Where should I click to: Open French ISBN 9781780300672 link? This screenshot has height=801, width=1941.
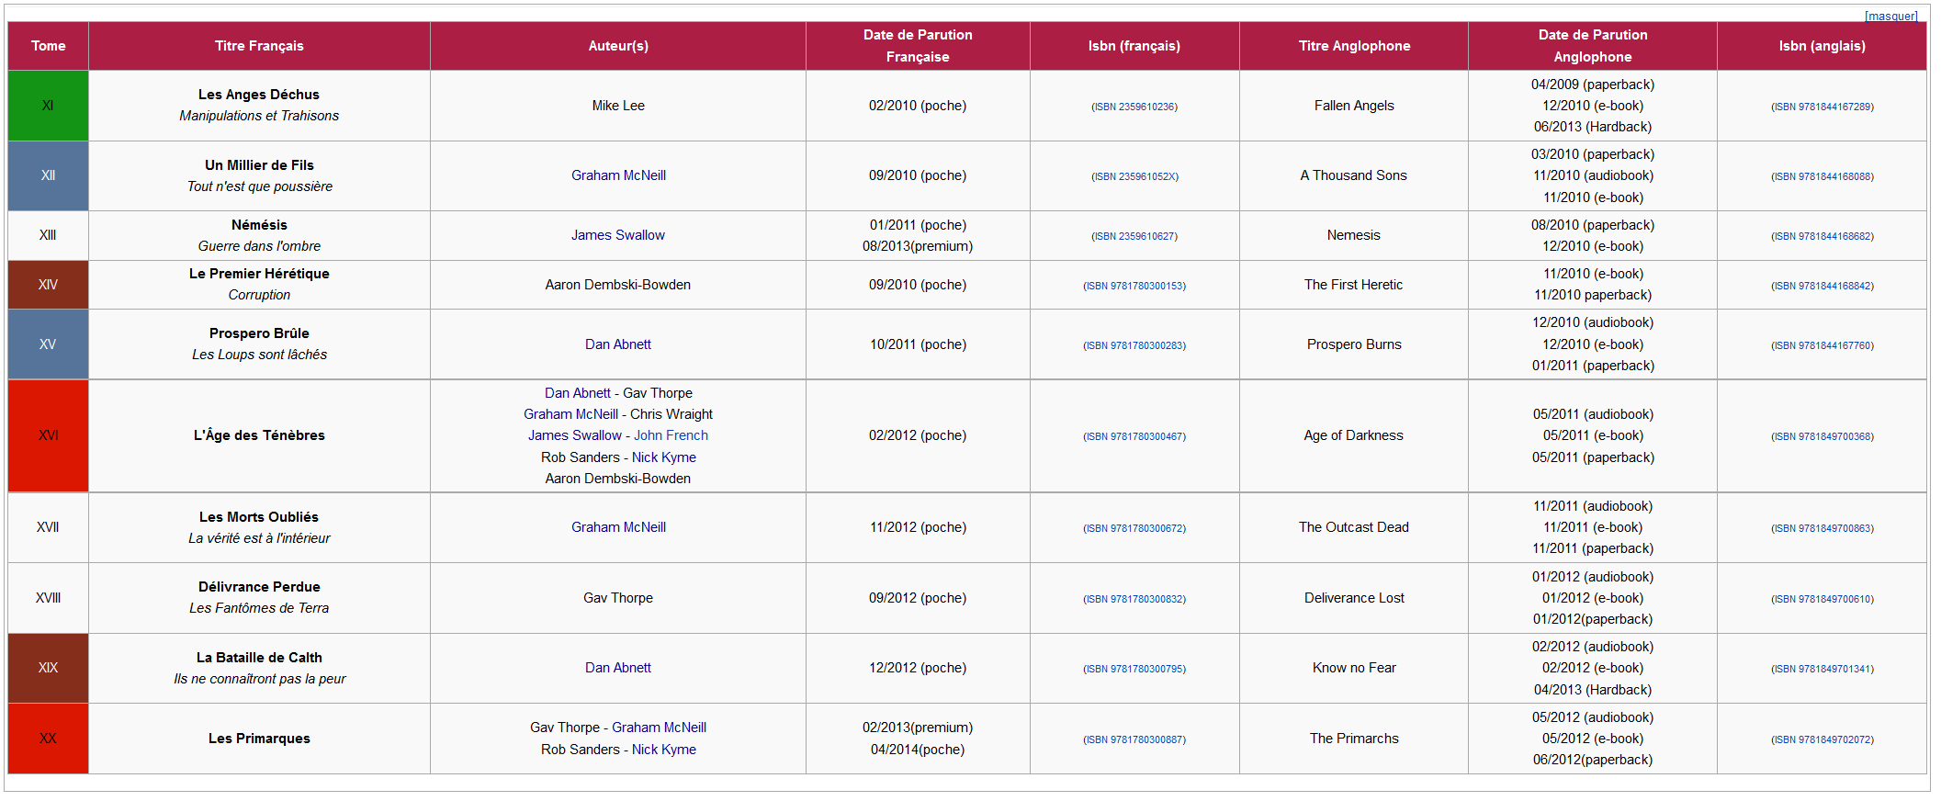tap(1134, 528)
